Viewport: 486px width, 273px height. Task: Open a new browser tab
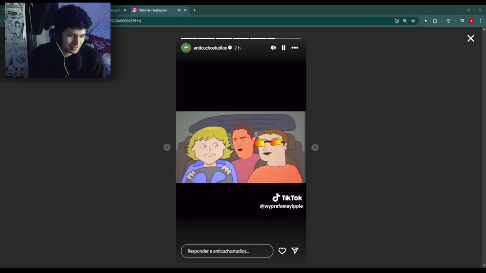click(x=194, y=10)
